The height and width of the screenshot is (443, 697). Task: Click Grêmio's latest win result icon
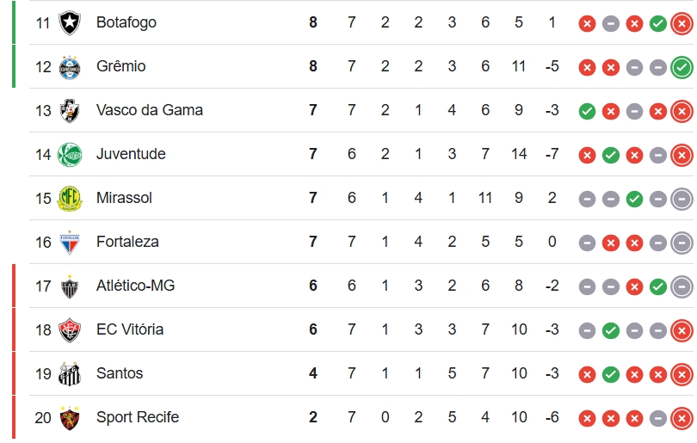tap(682, 68)
